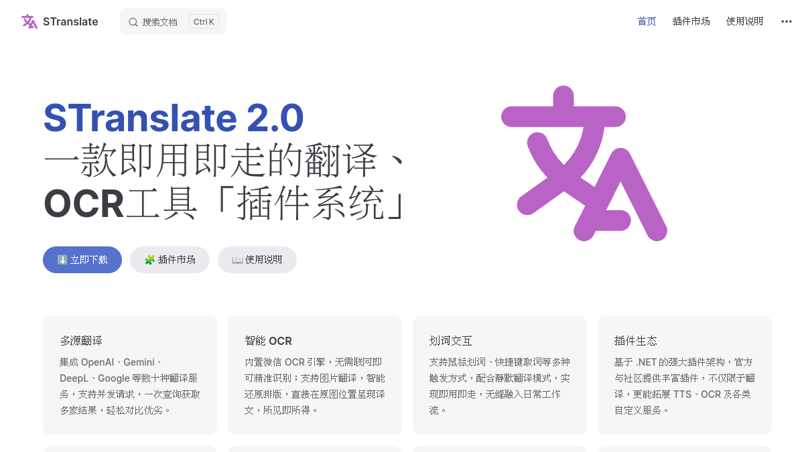Click the 内置微信 OCR 引擎 description text
Screen dimensions: 804x452
click(x=315, y=386)
